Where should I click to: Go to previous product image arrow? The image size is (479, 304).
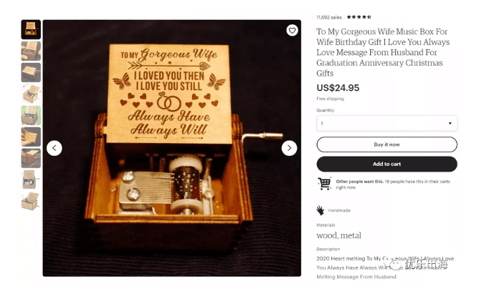coord(54,148)
